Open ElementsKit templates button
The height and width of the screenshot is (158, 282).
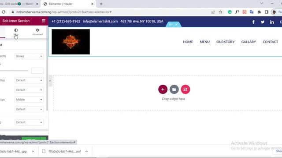pos(186,90)
